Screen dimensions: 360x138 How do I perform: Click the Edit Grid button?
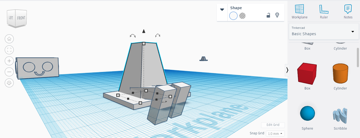273,125
